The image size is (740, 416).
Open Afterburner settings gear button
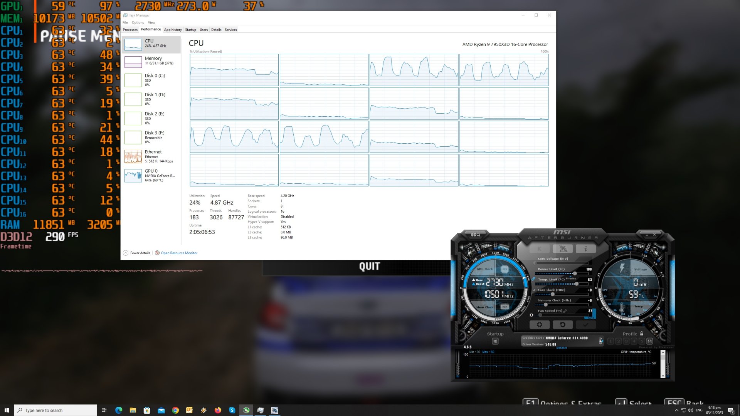(539, 325)
